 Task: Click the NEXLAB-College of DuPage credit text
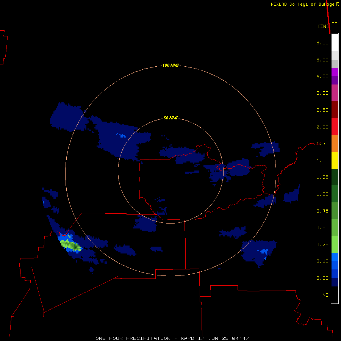tap(305, 4)
